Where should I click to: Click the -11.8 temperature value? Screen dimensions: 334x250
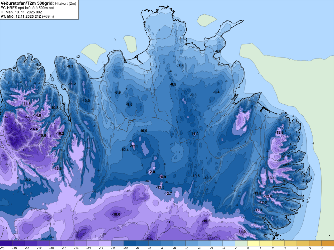[257, 193]
